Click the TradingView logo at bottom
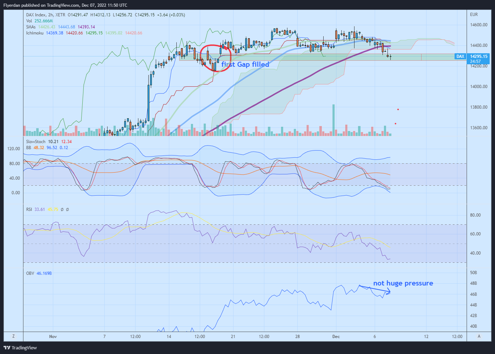Image resolution: width=495 pixels, height=354 pixels. pos(20,348)
